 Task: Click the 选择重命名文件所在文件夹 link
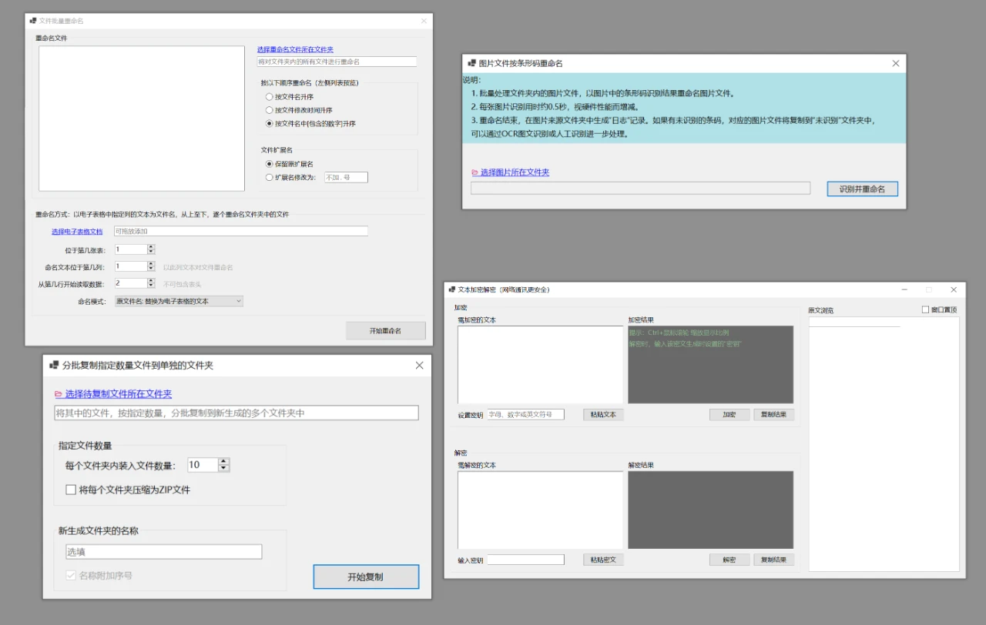(295, 49)
